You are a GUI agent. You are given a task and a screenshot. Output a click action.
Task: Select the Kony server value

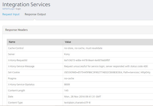point(67,54)
